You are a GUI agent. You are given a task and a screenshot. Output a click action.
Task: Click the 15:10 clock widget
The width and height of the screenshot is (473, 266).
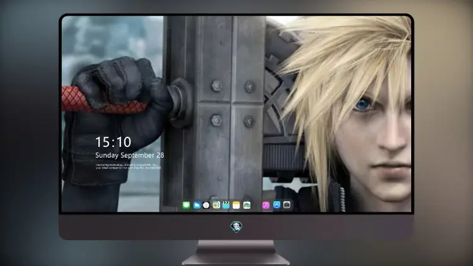click(x=113, y=142)
